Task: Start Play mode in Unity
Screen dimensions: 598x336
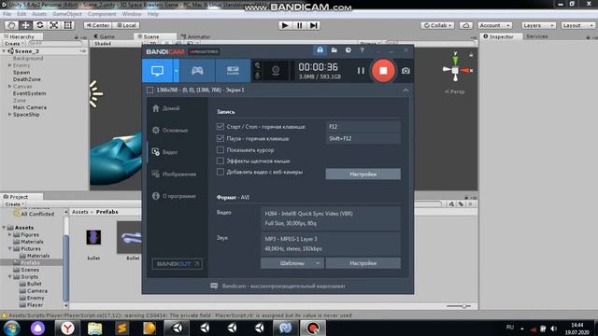Action: click(x=284, y=25)
